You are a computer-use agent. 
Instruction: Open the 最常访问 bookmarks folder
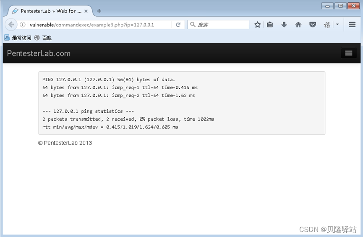click(x=18, y=38)
